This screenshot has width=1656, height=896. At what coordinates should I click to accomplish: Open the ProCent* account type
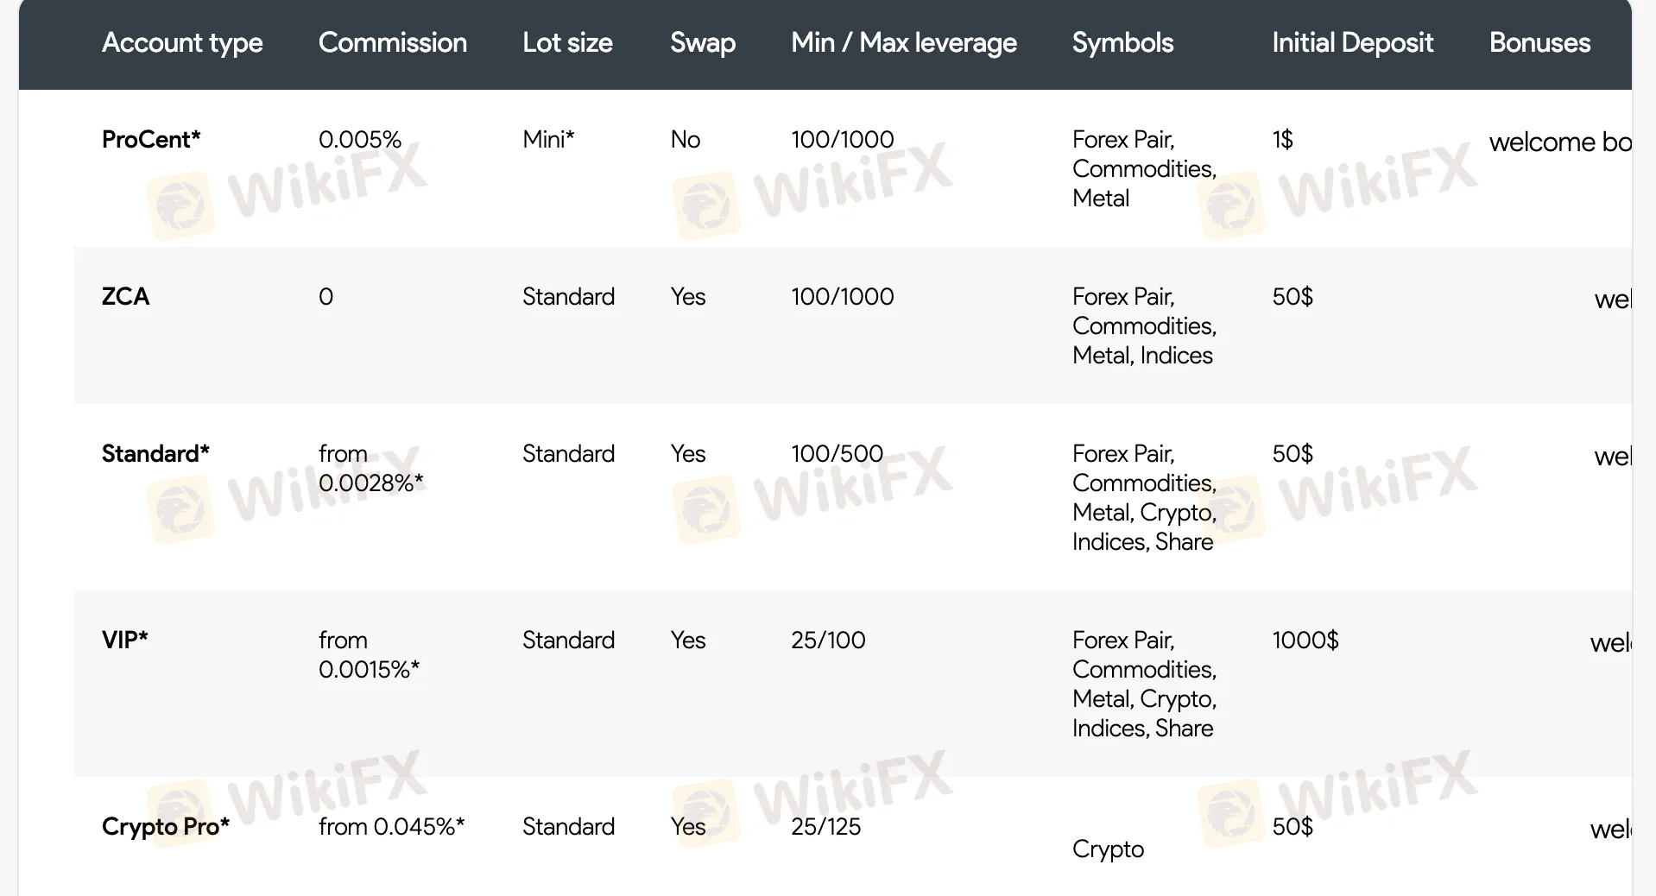[151, 140]
